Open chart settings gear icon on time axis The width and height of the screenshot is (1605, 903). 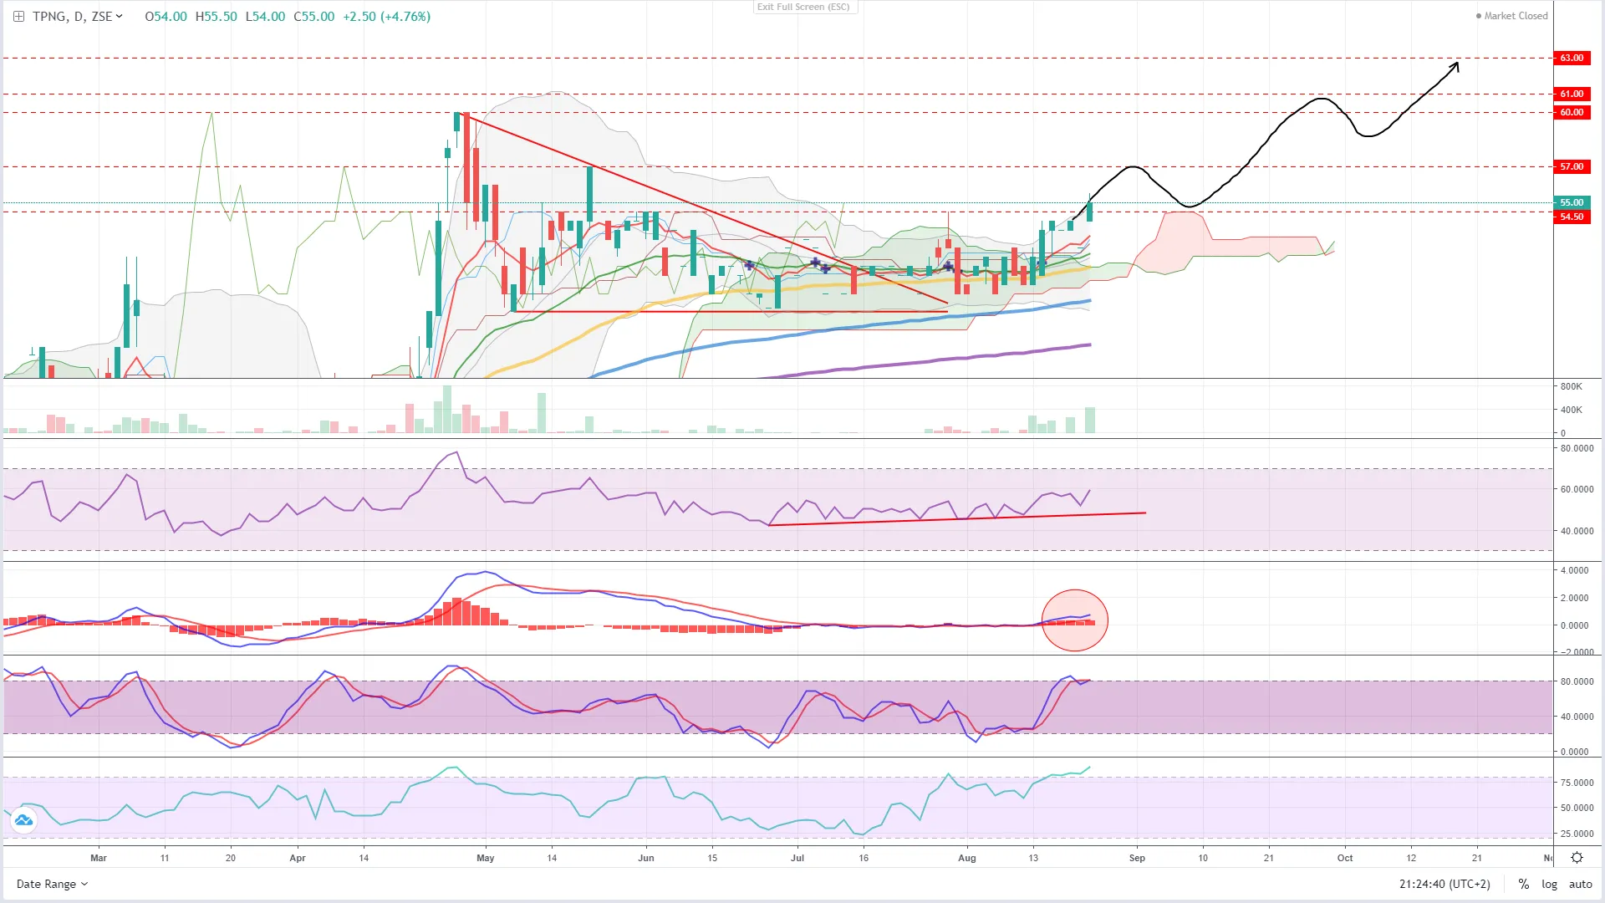point(1577,858)
